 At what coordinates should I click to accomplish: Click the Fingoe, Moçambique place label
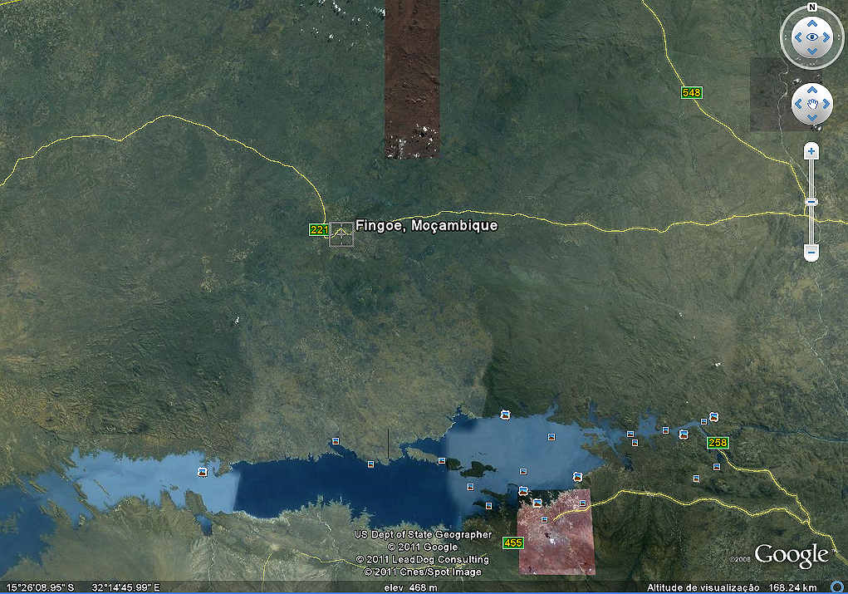click(426, 225)
